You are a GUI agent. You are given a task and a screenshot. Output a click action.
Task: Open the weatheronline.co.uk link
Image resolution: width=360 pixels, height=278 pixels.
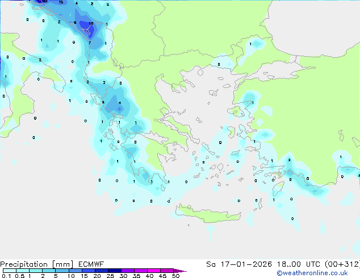click(312, 273)
